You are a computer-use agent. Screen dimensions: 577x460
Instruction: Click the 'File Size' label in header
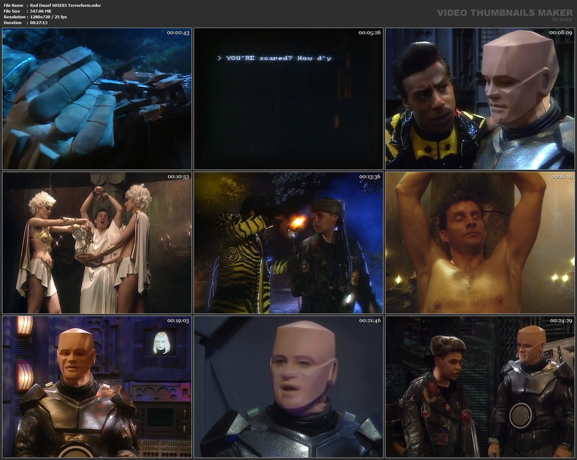click(12, 11)
